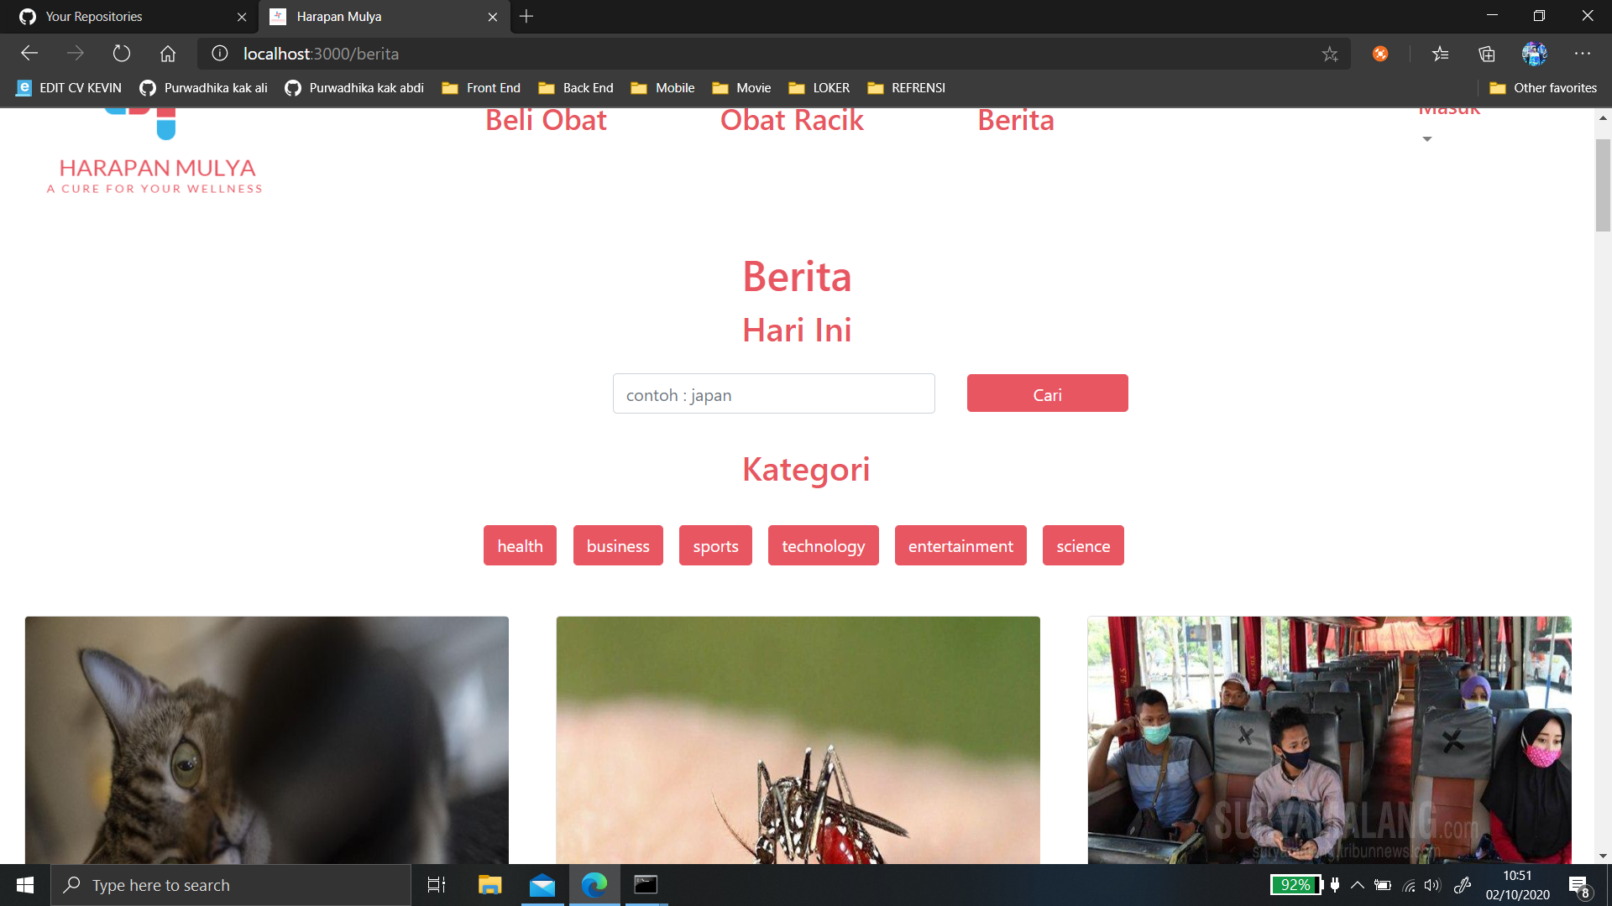The width and height of the screenshot is (1612, 906).
Task: Click the search field with contoh : japan placeholder
Action: pyautogui.click(x=773, y=393)
